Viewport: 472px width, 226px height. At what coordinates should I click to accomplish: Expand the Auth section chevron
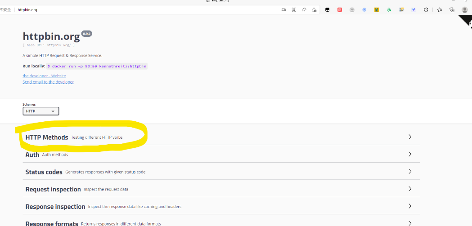click(x=410, y=154)
